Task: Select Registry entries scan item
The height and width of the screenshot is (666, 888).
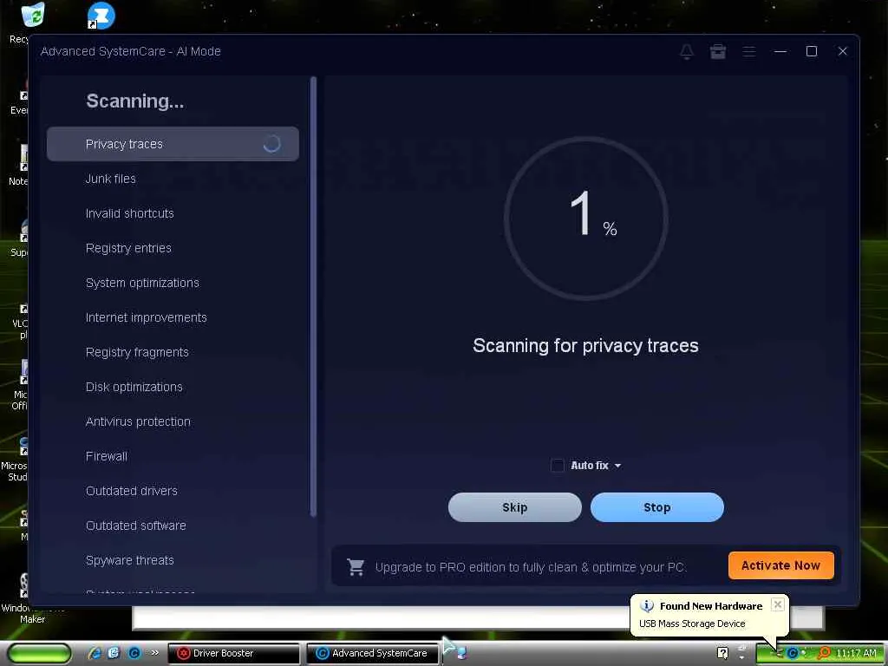Action: (173, 248)
